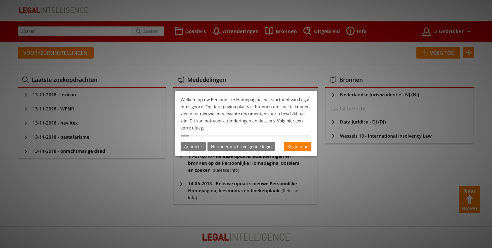Screen dimensions: 492x248
Task: Expand the 13-11-2018 pastafarisme search chevron
Action: (26, 137)
